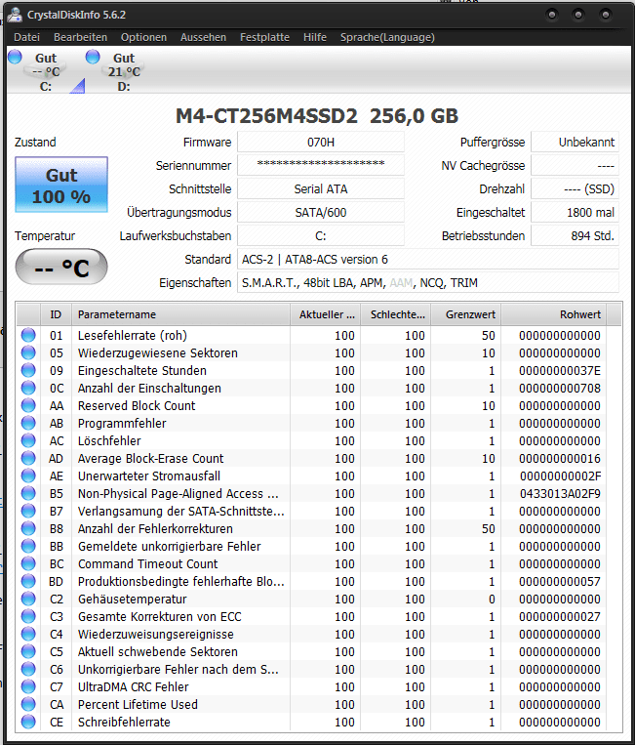
Task: Click the Standard field ACS-2 | ATA8-ACS version 6
Action: click(x=428, y=260)
